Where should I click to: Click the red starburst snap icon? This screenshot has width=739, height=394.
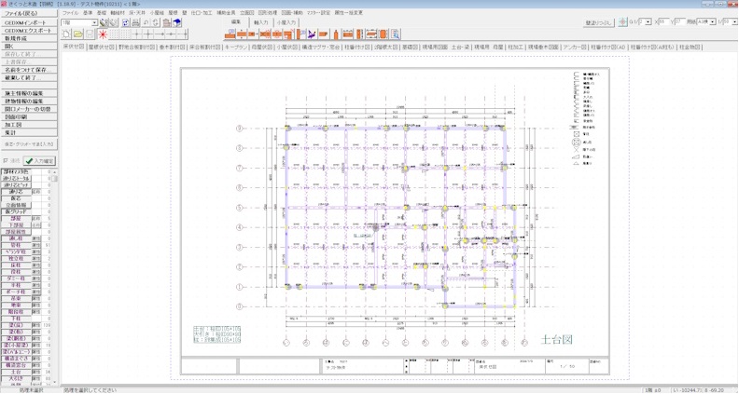[103, 34]
